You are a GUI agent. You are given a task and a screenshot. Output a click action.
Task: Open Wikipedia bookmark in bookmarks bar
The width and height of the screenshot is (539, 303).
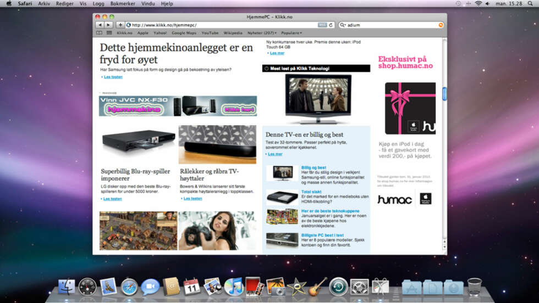click(233, 33)
